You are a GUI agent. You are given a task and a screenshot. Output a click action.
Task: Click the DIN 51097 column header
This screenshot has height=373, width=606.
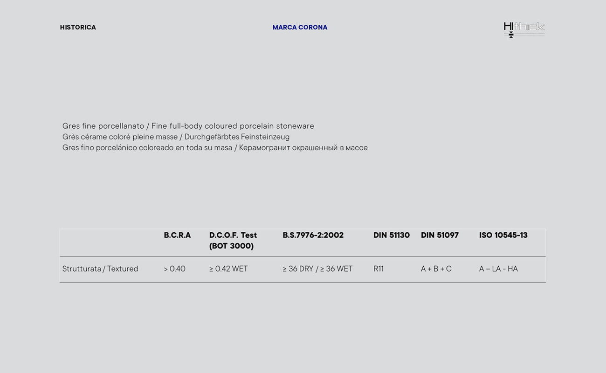440,235
